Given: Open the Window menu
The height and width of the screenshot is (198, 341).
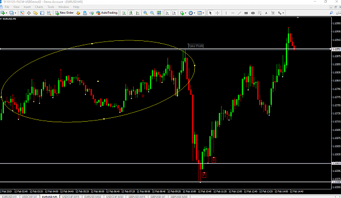Looking at the screenshot, I should [63, 7].
